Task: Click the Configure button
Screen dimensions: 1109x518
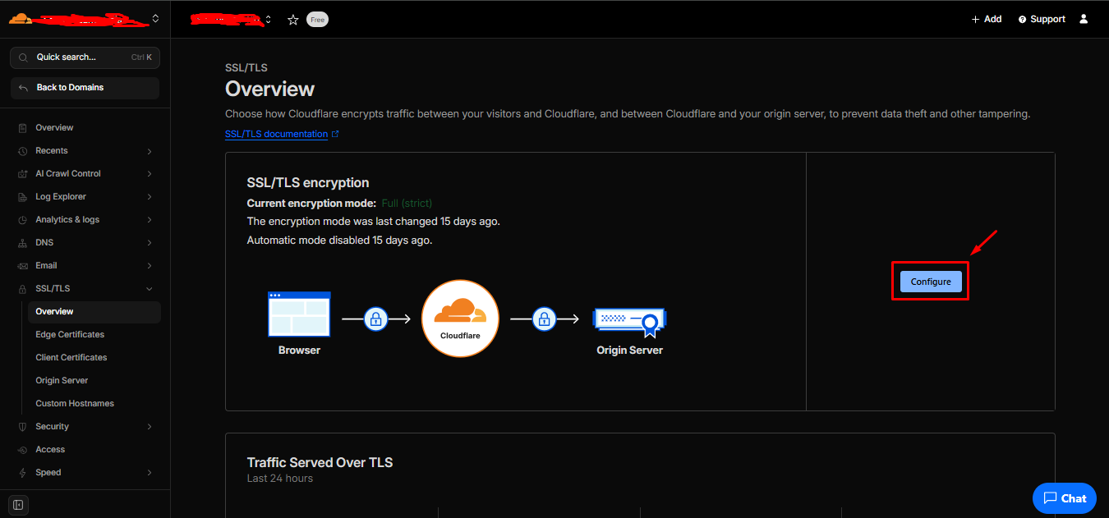Action: pyautogui.click(x=931, y=282)
